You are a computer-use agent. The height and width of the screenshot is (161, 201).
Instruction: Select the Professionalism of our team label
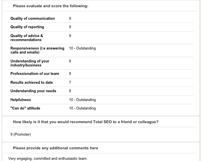(35, 74)
